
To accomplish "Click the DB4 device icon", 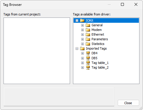I will (88, 53).
